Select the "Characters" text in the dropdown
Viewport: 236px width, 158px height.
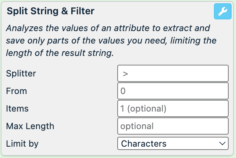click(144, 144)
